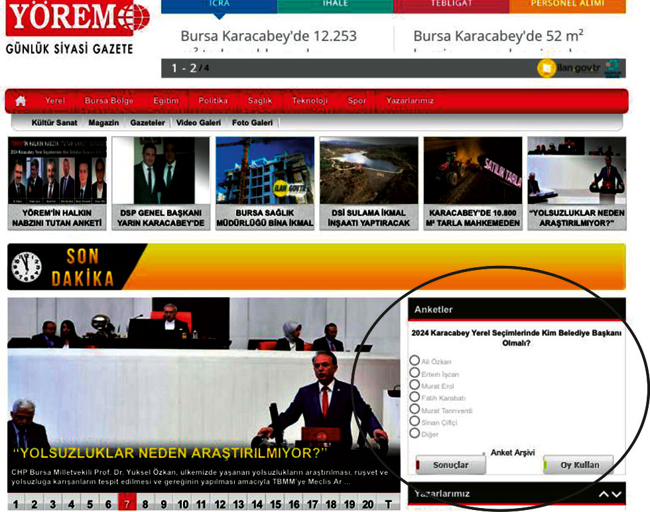Open the Teknoloji menu item

[x=310, y=101]
